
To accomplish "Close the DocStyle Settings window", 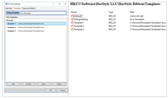I will (66, 4).
